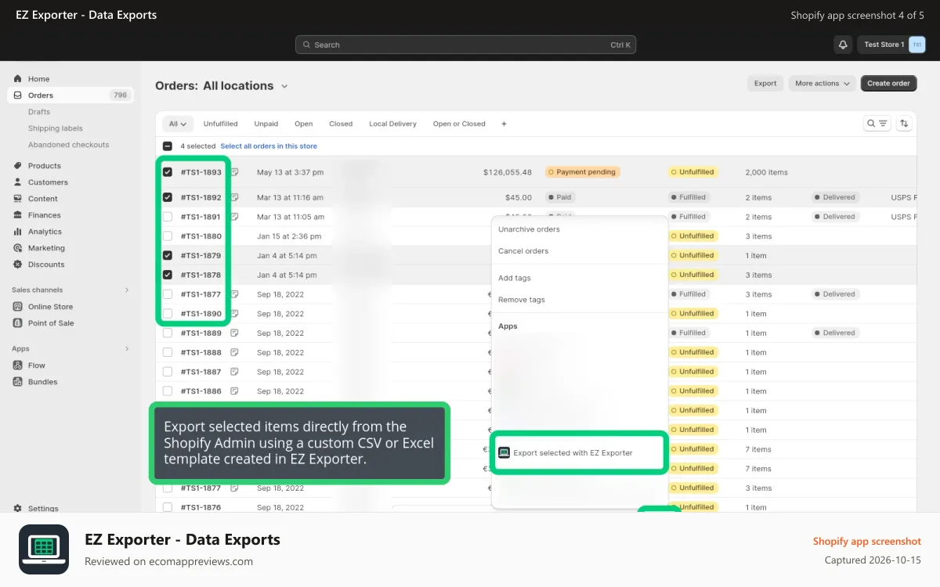Toggle the header select-all checkbox
The height and width of the screenshot is (587, 940).
(x=168, y=146)
